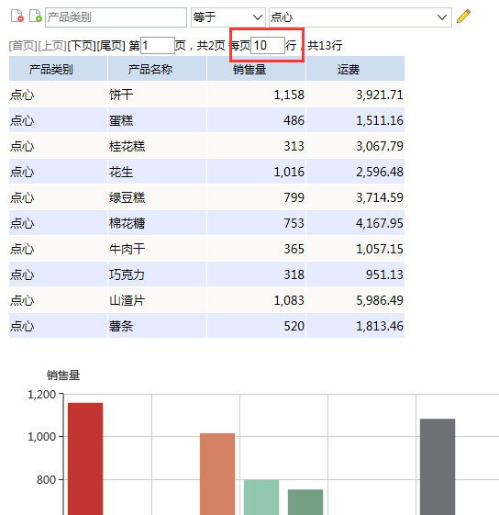The image size is (499, 515).
Task: Go to next page via 下页
Action: coord(82,46)
